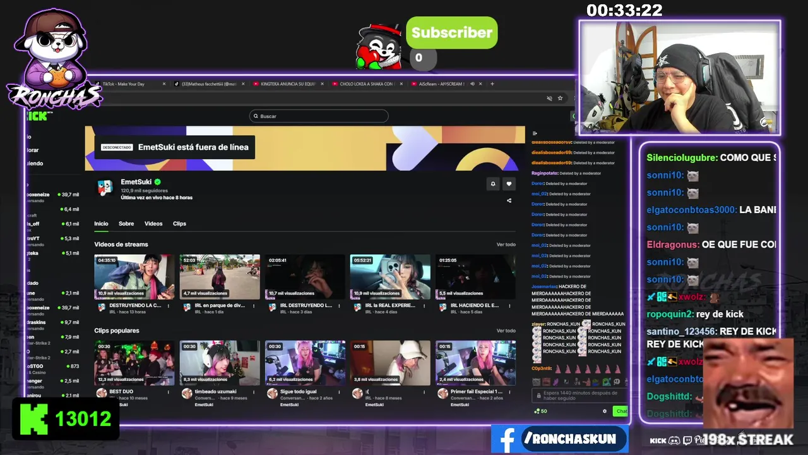808x455 pixels.
Task: Open the 01:25:05 IRL HACIENDO EL E video
Action: pos(475,277)
